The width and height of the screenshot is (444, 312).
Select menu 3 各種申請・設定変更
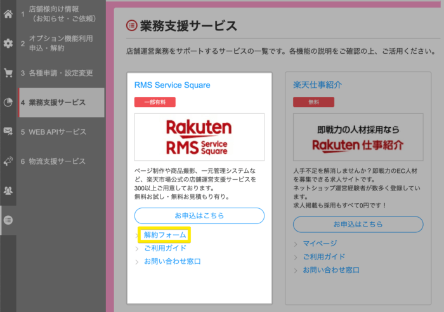(x=60, y=73)
